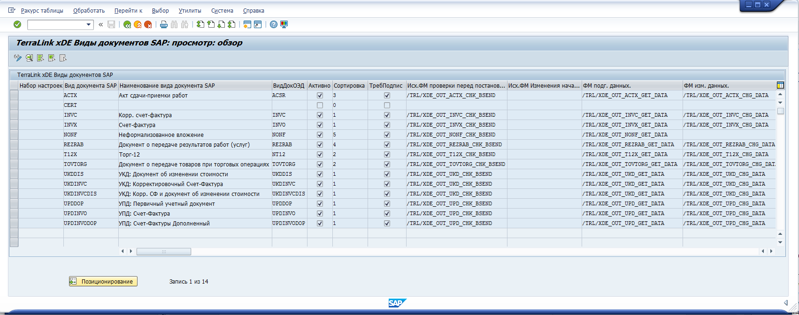The image size is (799, 315).
Task: Toggle Активно checkbox for ACTX row
Action: [320, 96]
